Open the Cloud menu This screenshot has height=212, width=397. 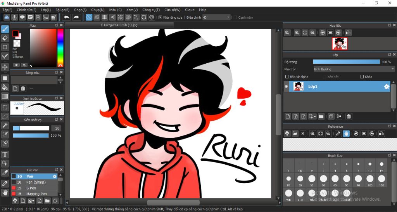[x=190, y=10]
